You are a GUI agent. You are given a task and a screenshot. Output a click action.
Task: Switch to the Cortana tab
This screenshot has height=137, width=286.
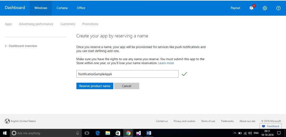pyautogui.click(x=62, y=8)
